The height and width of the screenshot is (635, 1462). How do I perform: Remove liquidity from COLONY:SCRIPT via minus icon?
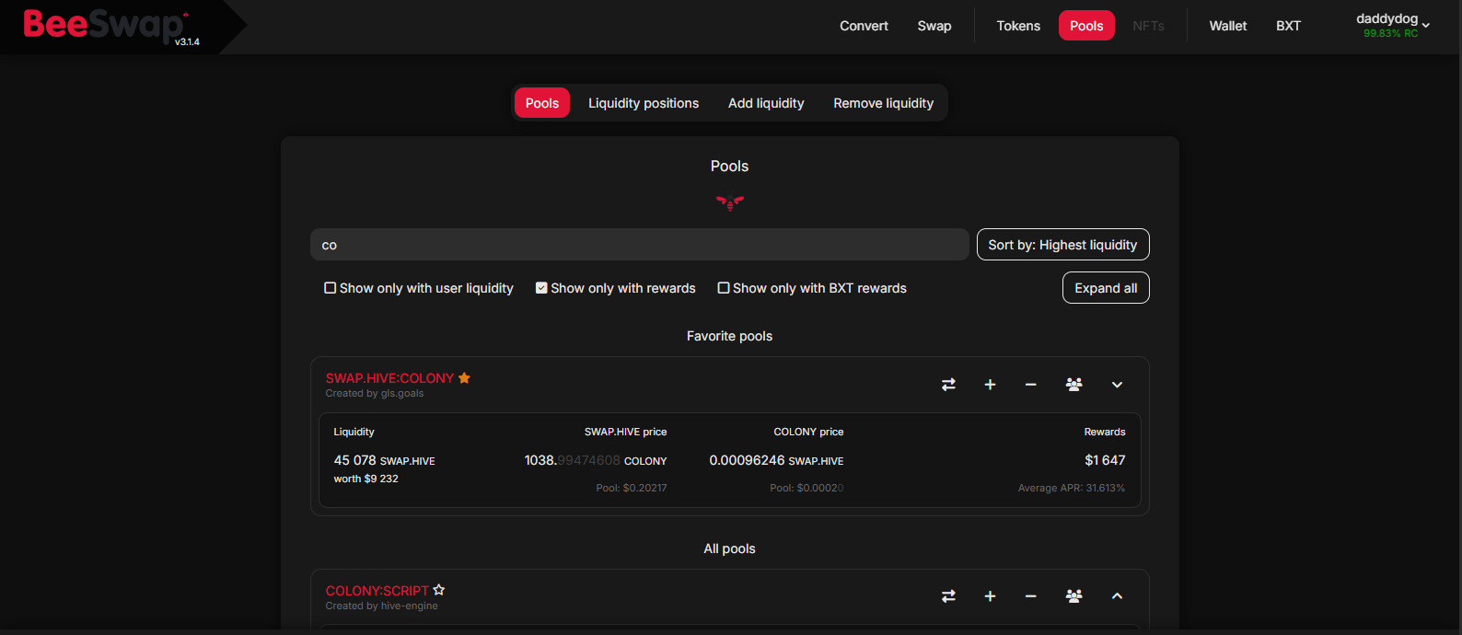(x=1031, y=596)
